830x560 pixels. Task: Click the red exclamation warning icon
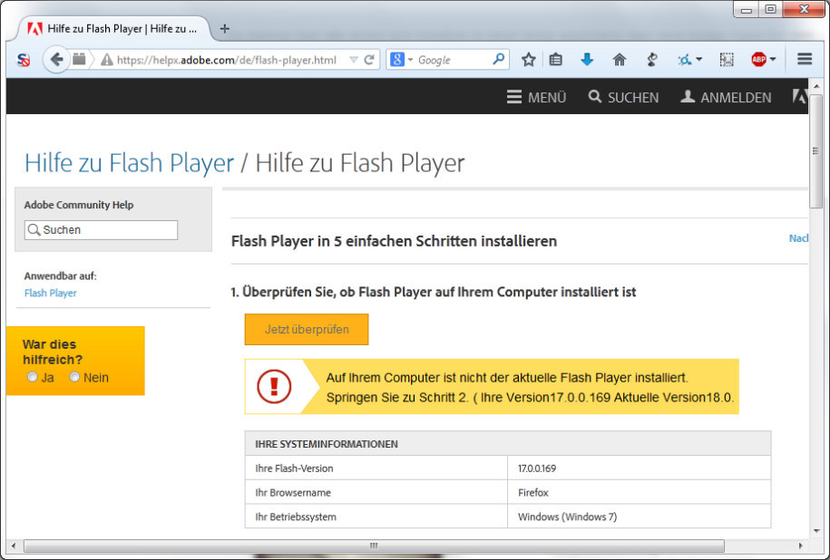[274, 387]
